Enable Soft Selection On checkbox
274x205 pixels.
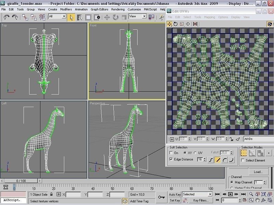coord(171,153)
